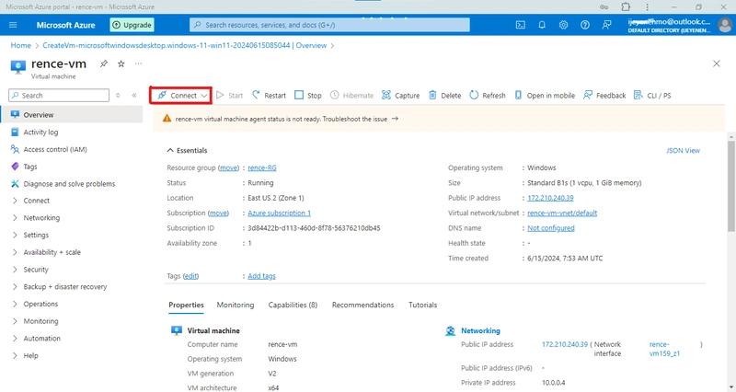This screenshot has width=736, height=392.
Task: Expand the Settings sidebar group
Action: point(36,236)
